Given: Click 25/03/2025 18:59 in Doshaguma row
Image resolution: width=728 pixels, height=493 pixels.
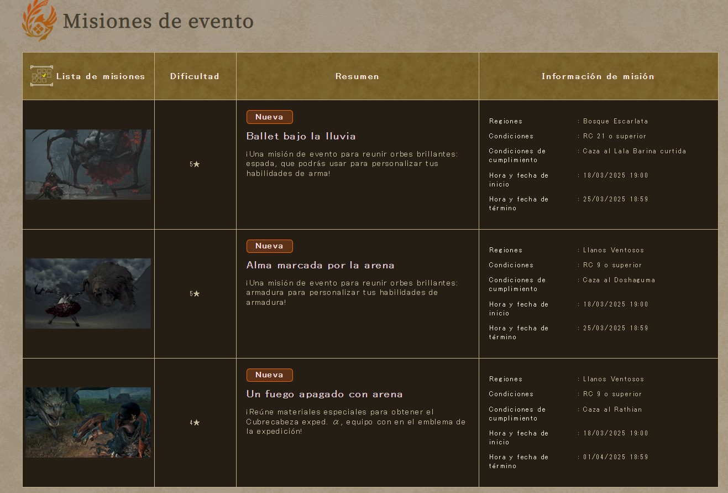Looking at the screenshot, I should [x=616, y=328].
